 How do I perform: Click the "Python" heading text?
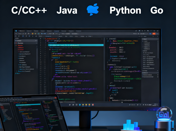pos(125,11)
